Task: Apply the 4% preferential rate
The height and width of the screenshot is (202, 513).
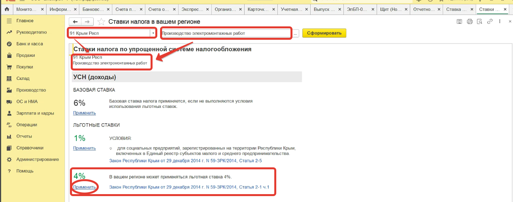Action: tap(85, 187)
